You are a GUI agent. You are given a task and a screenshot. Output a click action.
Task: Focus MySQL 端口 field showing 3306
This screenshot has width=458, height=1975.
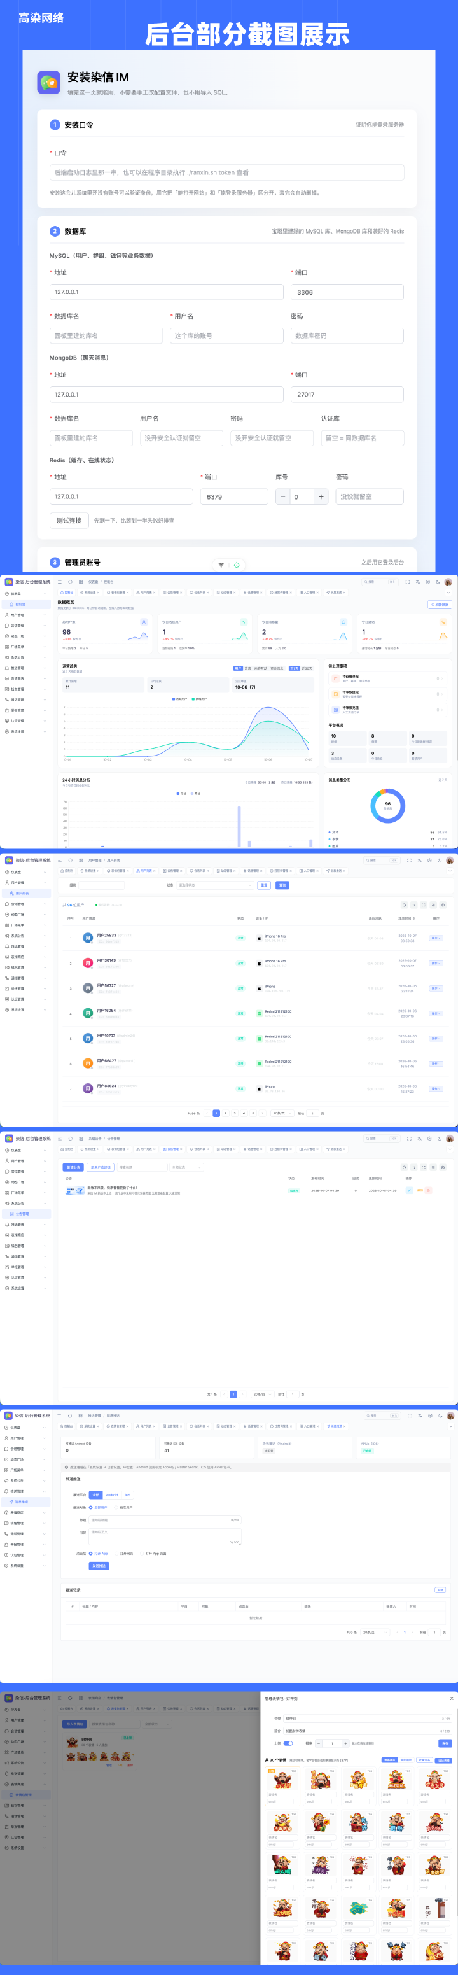click(347, 292)
